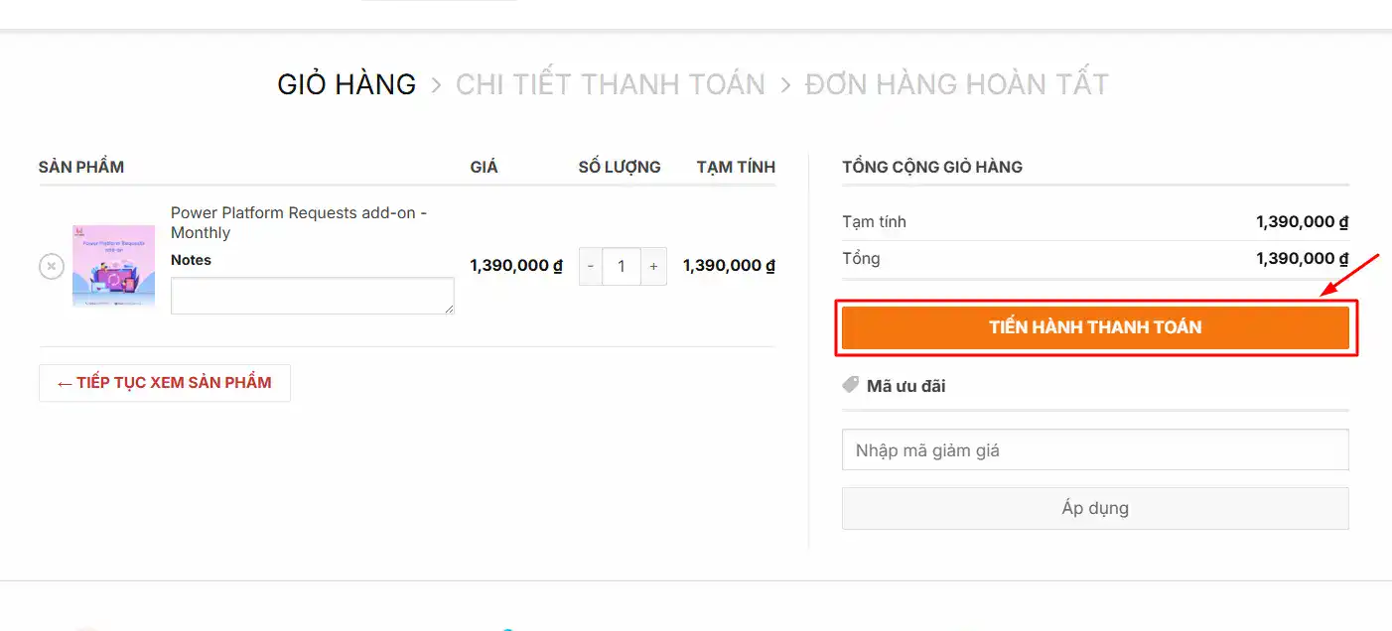Apply coupon with the Áp dụng button
This screenshot has width=1392, height=631.
pos(1095,509)
